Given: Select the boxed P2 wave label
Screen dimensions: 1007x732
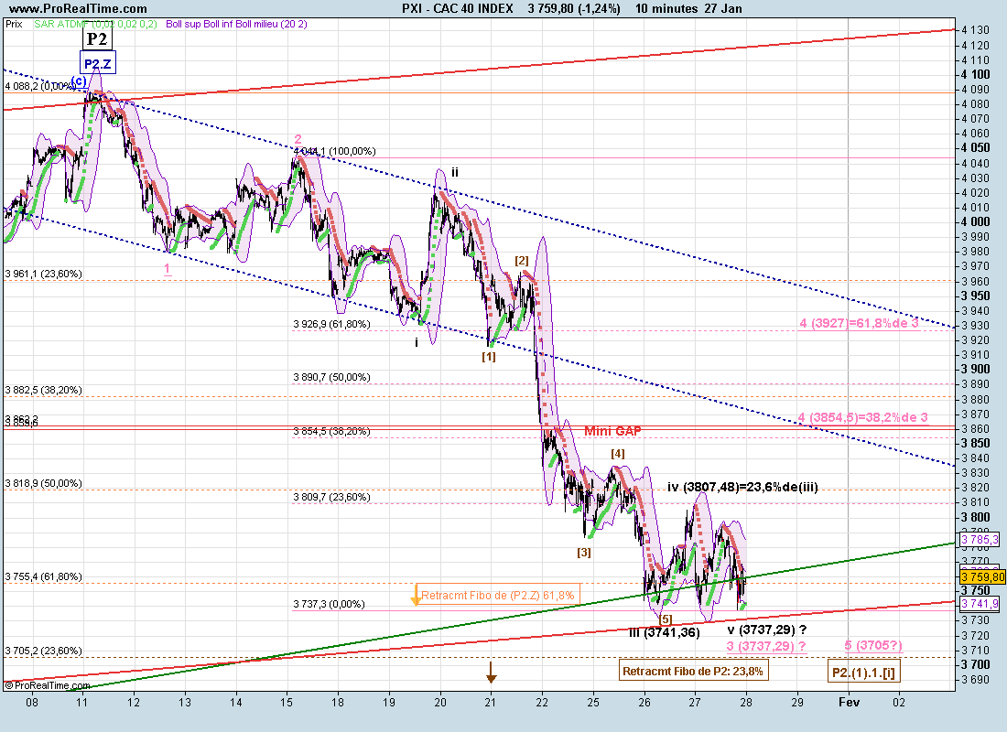Looking at the screenshot, I should point(97,38).
